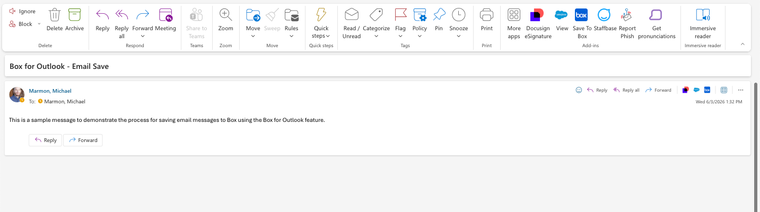Viewport: 760px width, 212px height.
Task: Click the Forward ribbon button
Action: (x=143, y=20)
